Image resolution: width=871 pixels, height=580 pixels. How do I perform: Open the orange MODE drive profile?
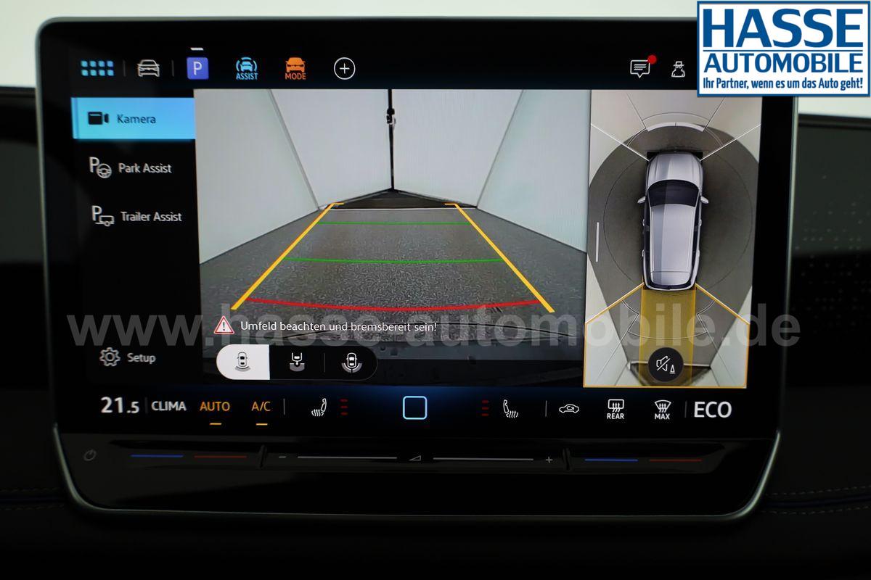click(295, 68)
